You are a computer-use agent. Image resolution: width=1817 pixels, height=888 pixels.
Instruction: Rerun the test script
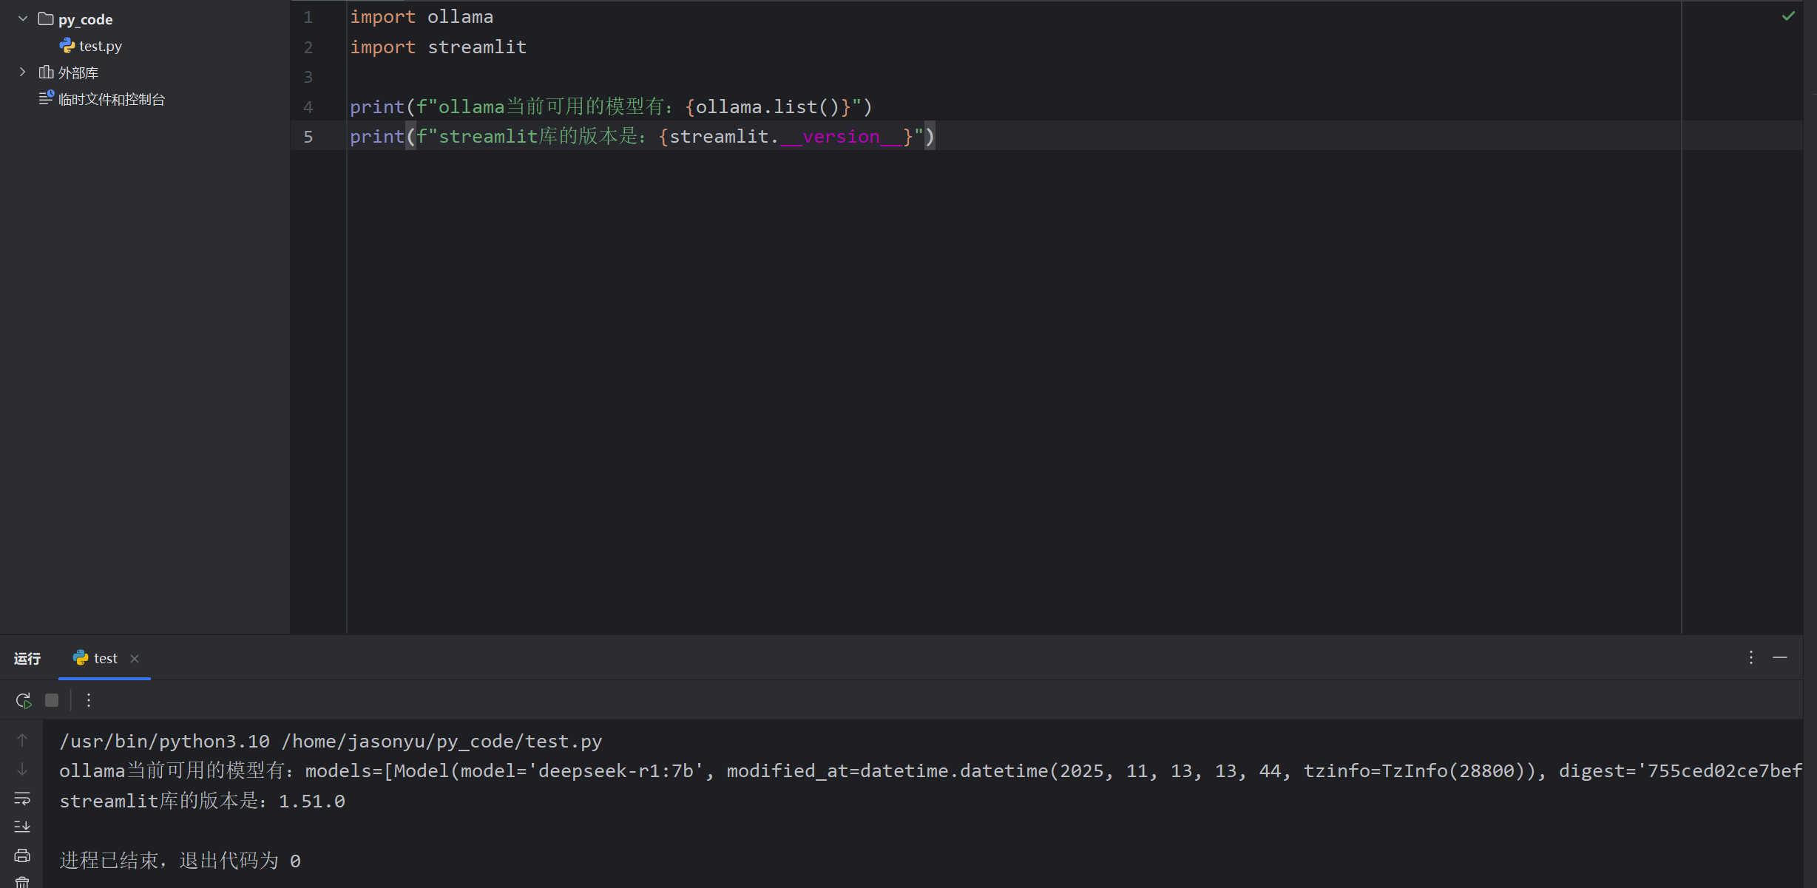click(x=23, y=700)
